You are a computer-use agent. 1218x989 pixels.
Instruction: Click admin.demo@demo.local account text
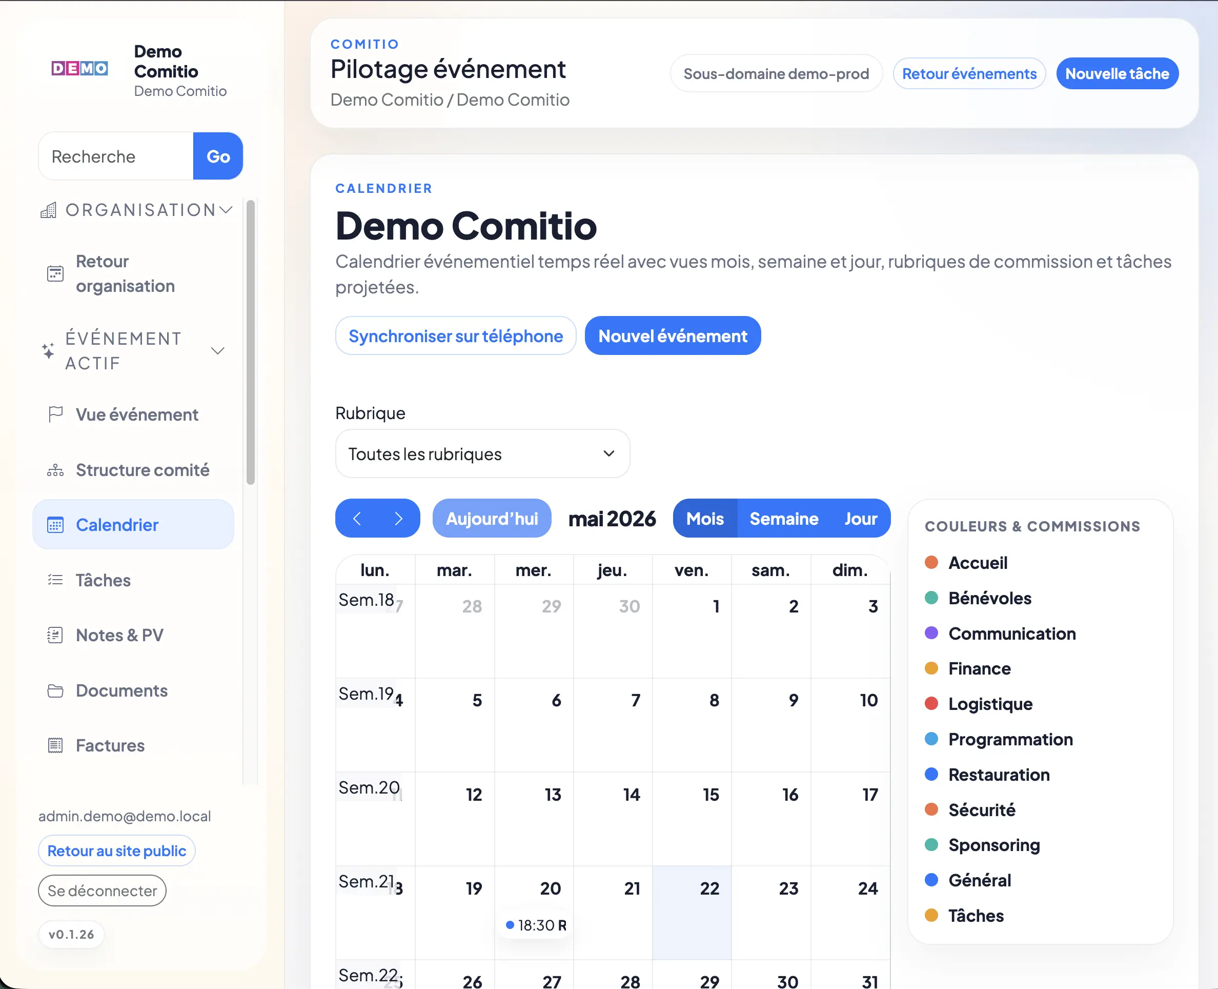125,816
